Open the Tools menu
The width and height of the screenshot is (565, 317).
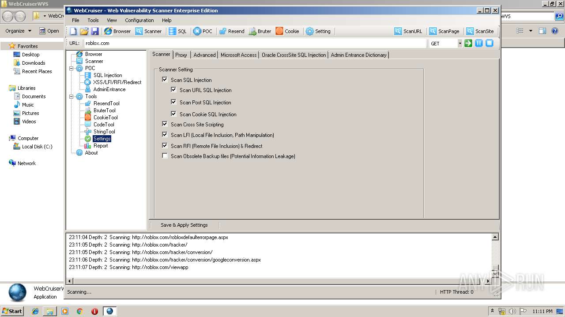[x=93, y=20]
